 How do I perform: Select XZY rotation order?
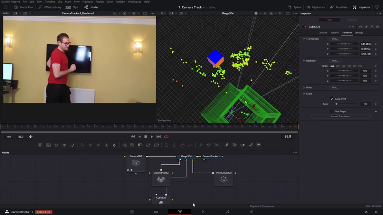pyautogui.click(x=338, y=66)
